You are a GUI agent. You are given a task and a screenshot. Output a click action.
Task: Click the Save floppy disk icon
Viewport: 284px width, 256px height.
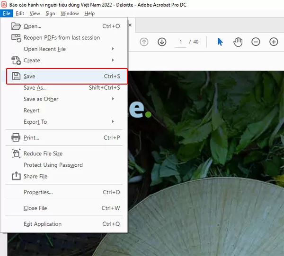tap(16, 76)
